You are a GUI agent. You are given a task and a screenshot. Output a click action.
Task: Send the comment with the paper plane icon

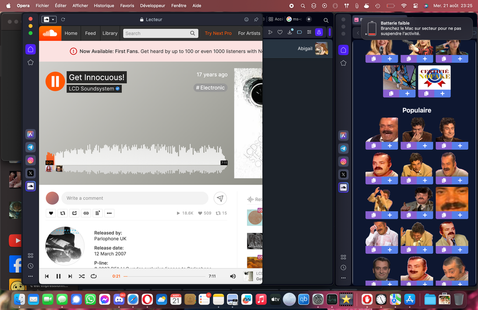click(x=220, y=198)
